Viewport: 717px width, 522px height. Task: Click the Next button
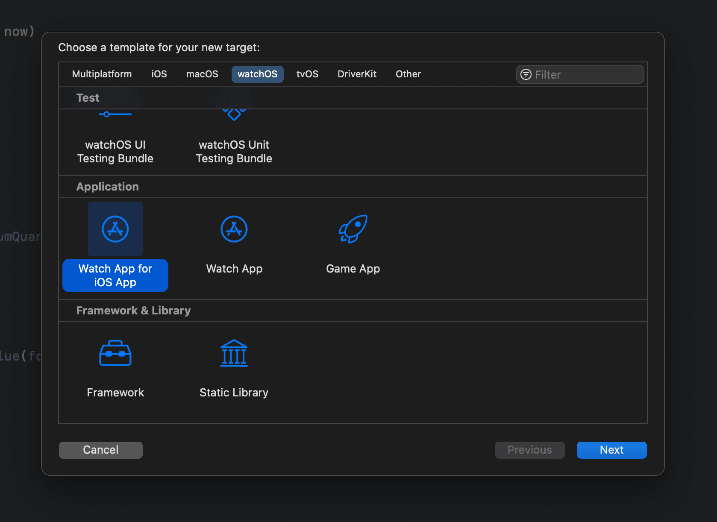pos(612,450)
